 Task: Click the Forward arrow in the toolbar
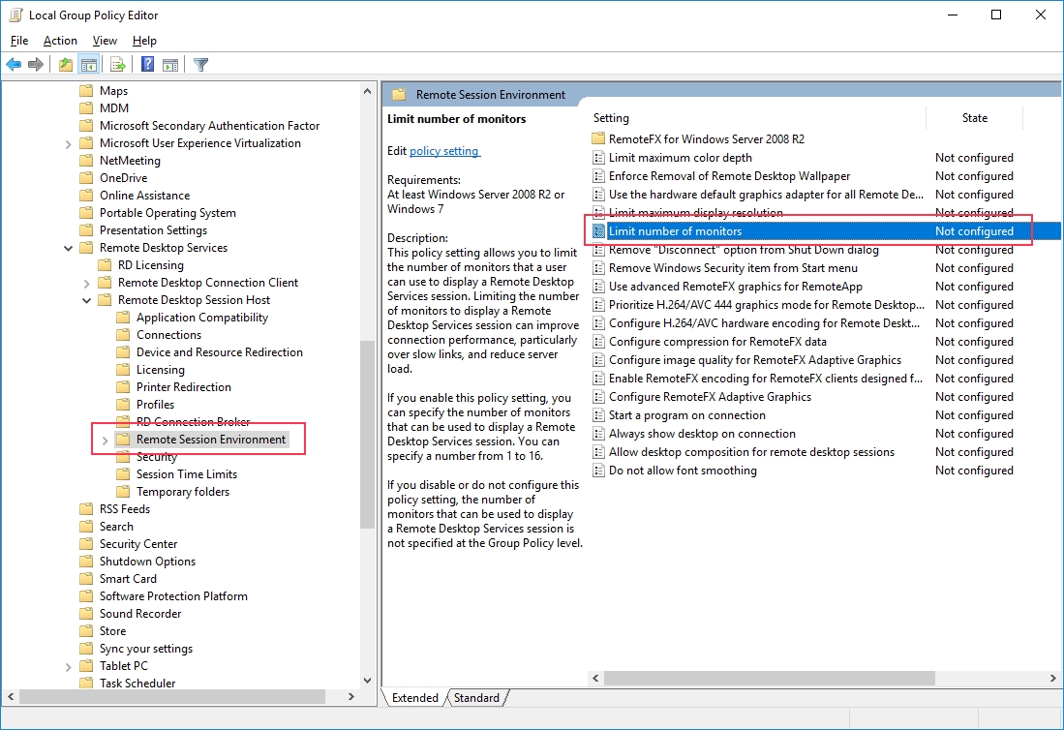(x=36, y=65)
